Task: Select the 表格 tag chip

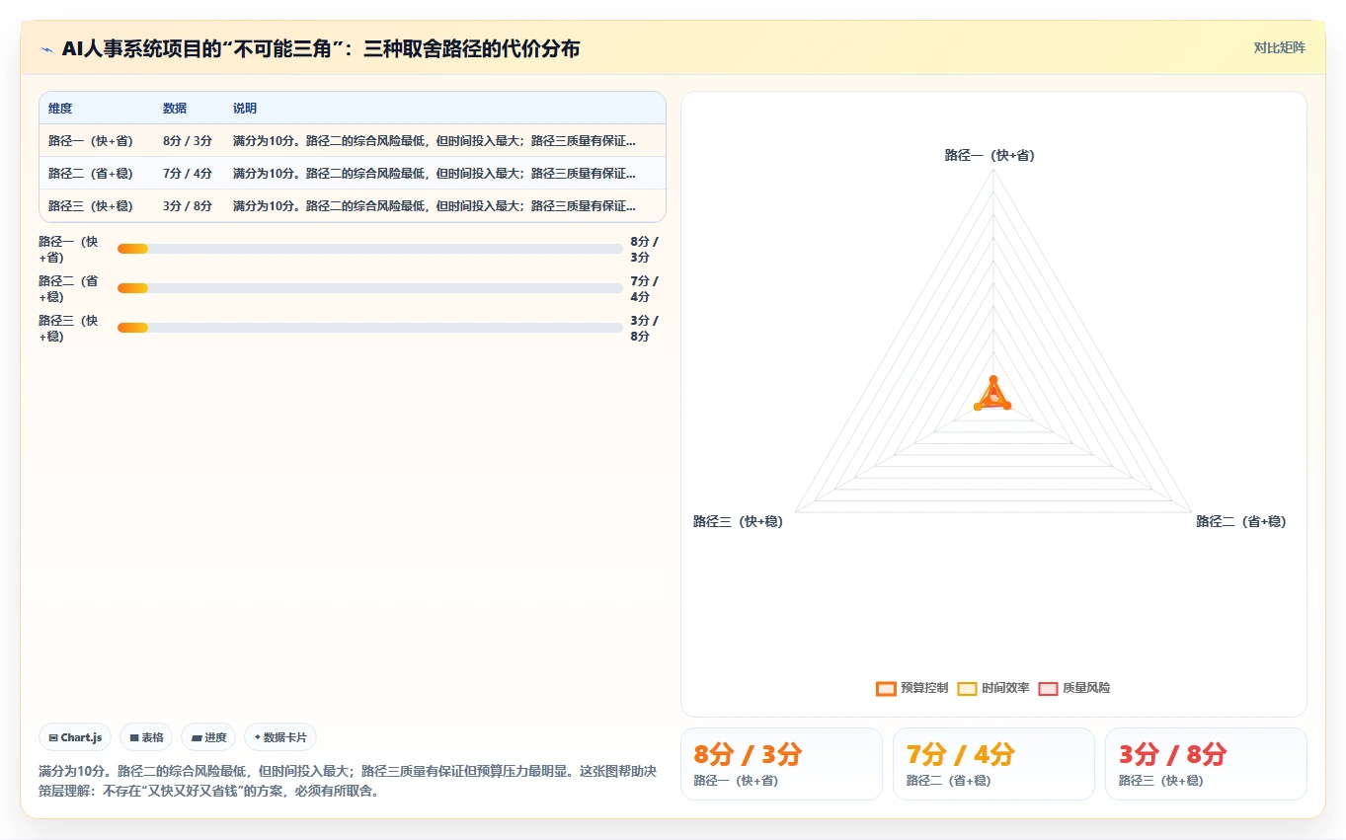Action: click(x=146, y=737)
